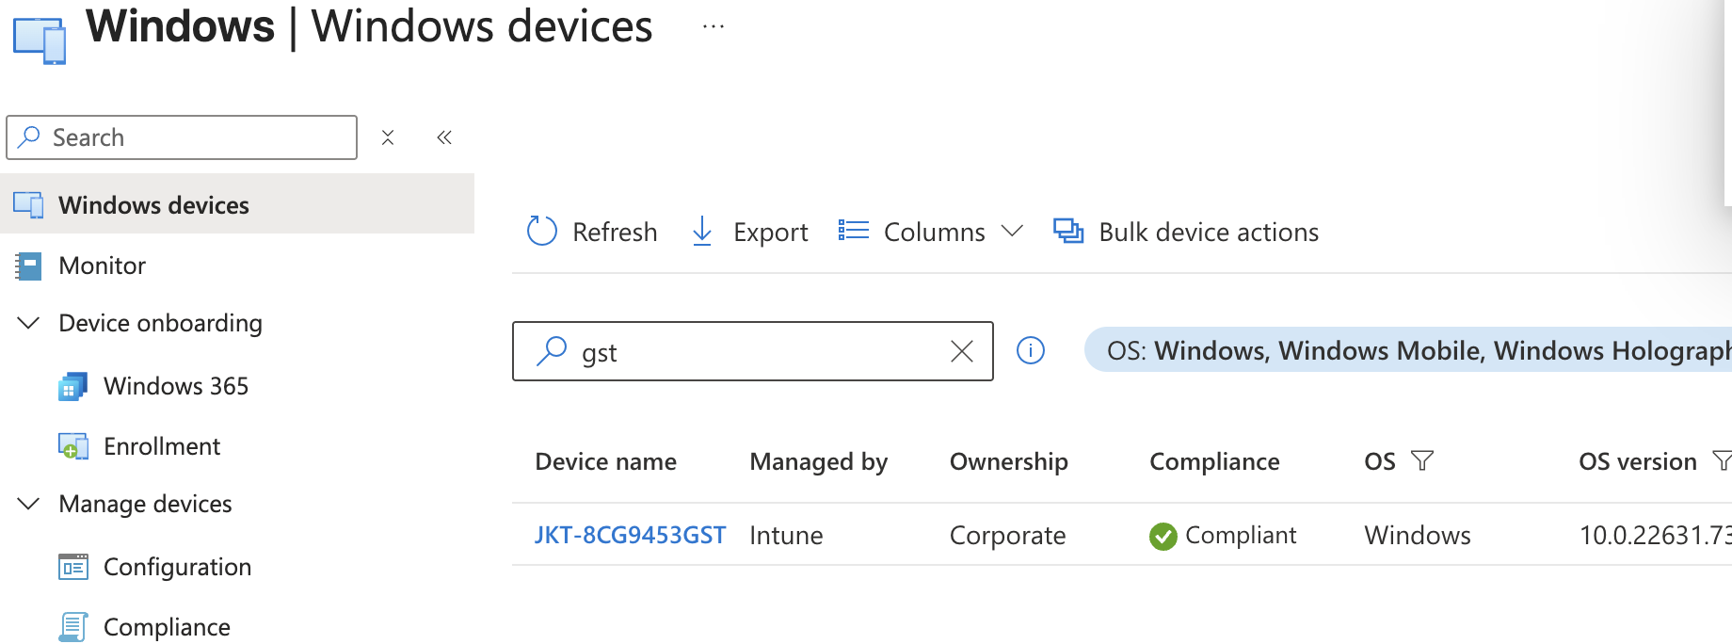
Task: Click the Monitor notebook icon
Action: pyautogui.click(x=29, y=266)
